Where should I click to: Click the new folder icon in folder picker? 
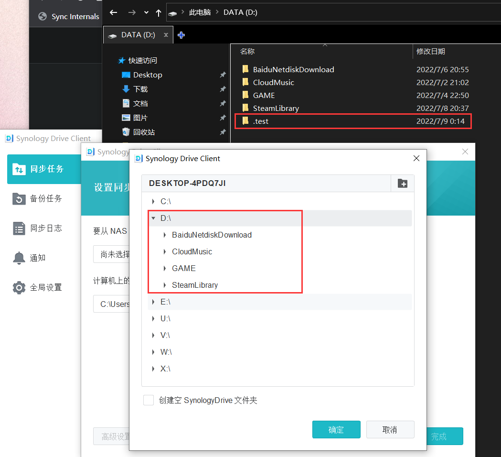[x=402, y=184]
